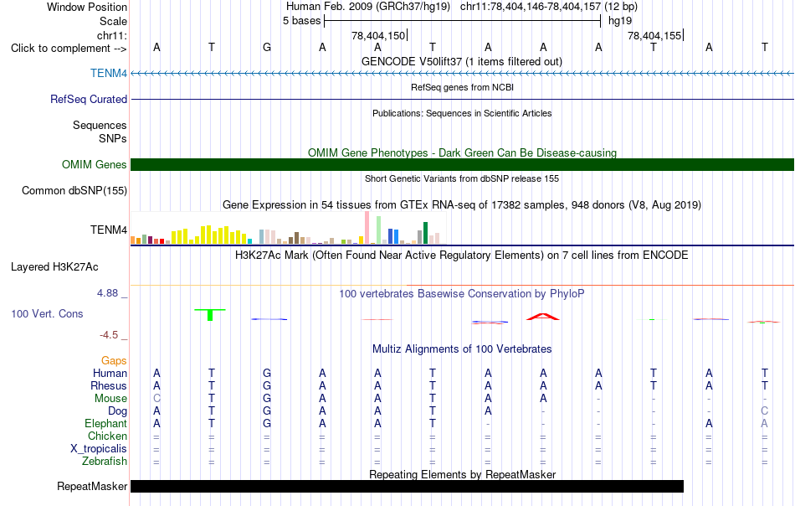The width and height of the screenshot is (795, 506).
Task: Click the SNPs publications label
Action: [x=113, y=138]
